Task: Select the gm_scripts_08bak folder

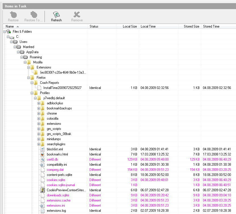Action: (x=60, y=134)
